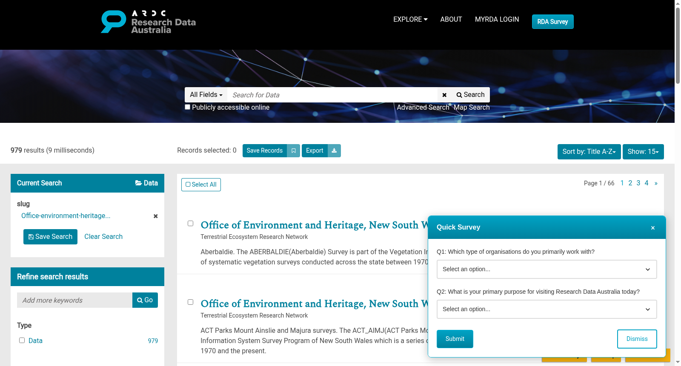Open the ABOUT menu item
This screenshot has width=681, height=366.
[x=451, y=20]
